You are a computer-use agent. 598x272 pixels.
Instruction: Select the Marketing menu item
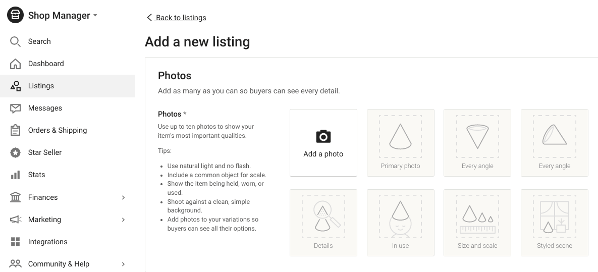pos(67,220)
